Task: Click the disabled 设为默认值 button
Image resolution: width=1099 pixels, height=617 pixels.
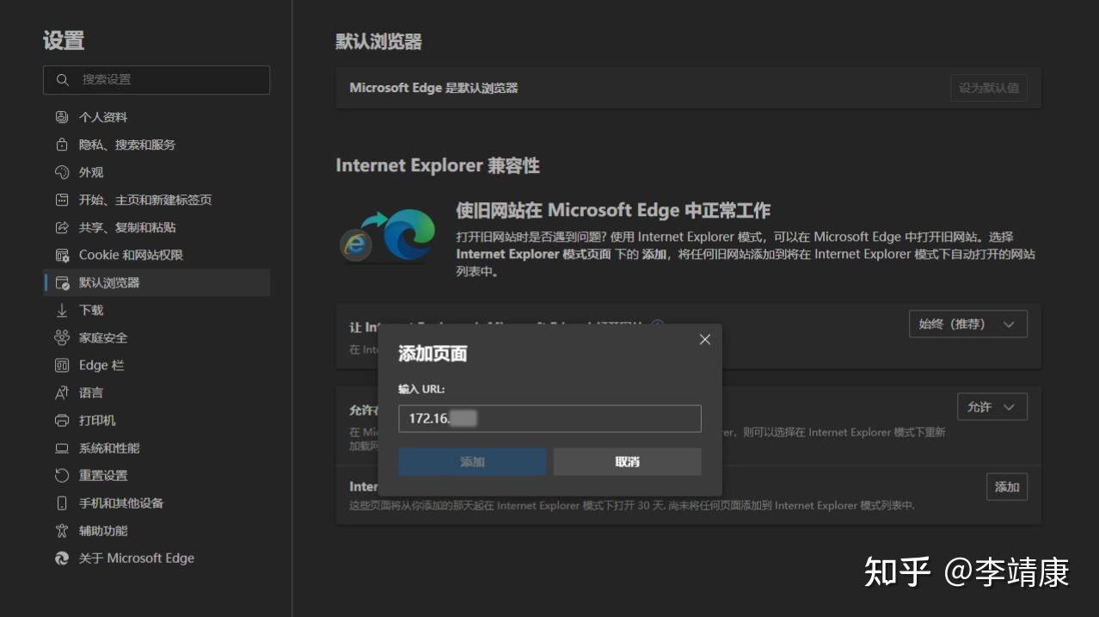Action: click(987, 87)
